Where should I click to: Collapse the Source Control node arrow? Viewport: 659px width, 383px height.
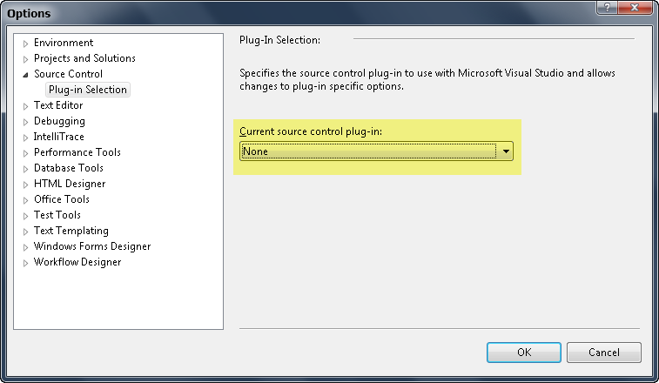26,74
